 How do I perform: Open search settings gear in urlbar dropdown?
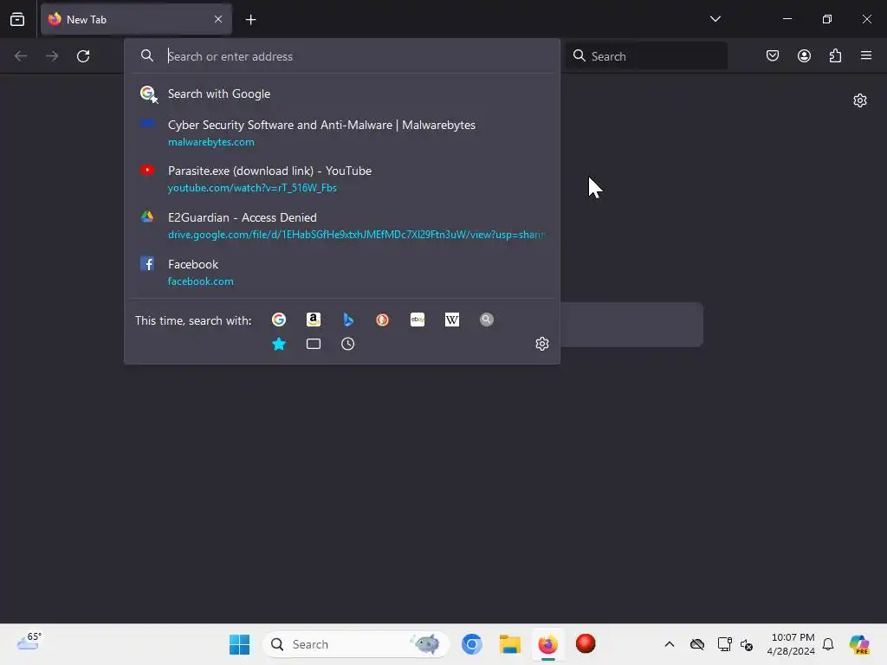(542, 344)
